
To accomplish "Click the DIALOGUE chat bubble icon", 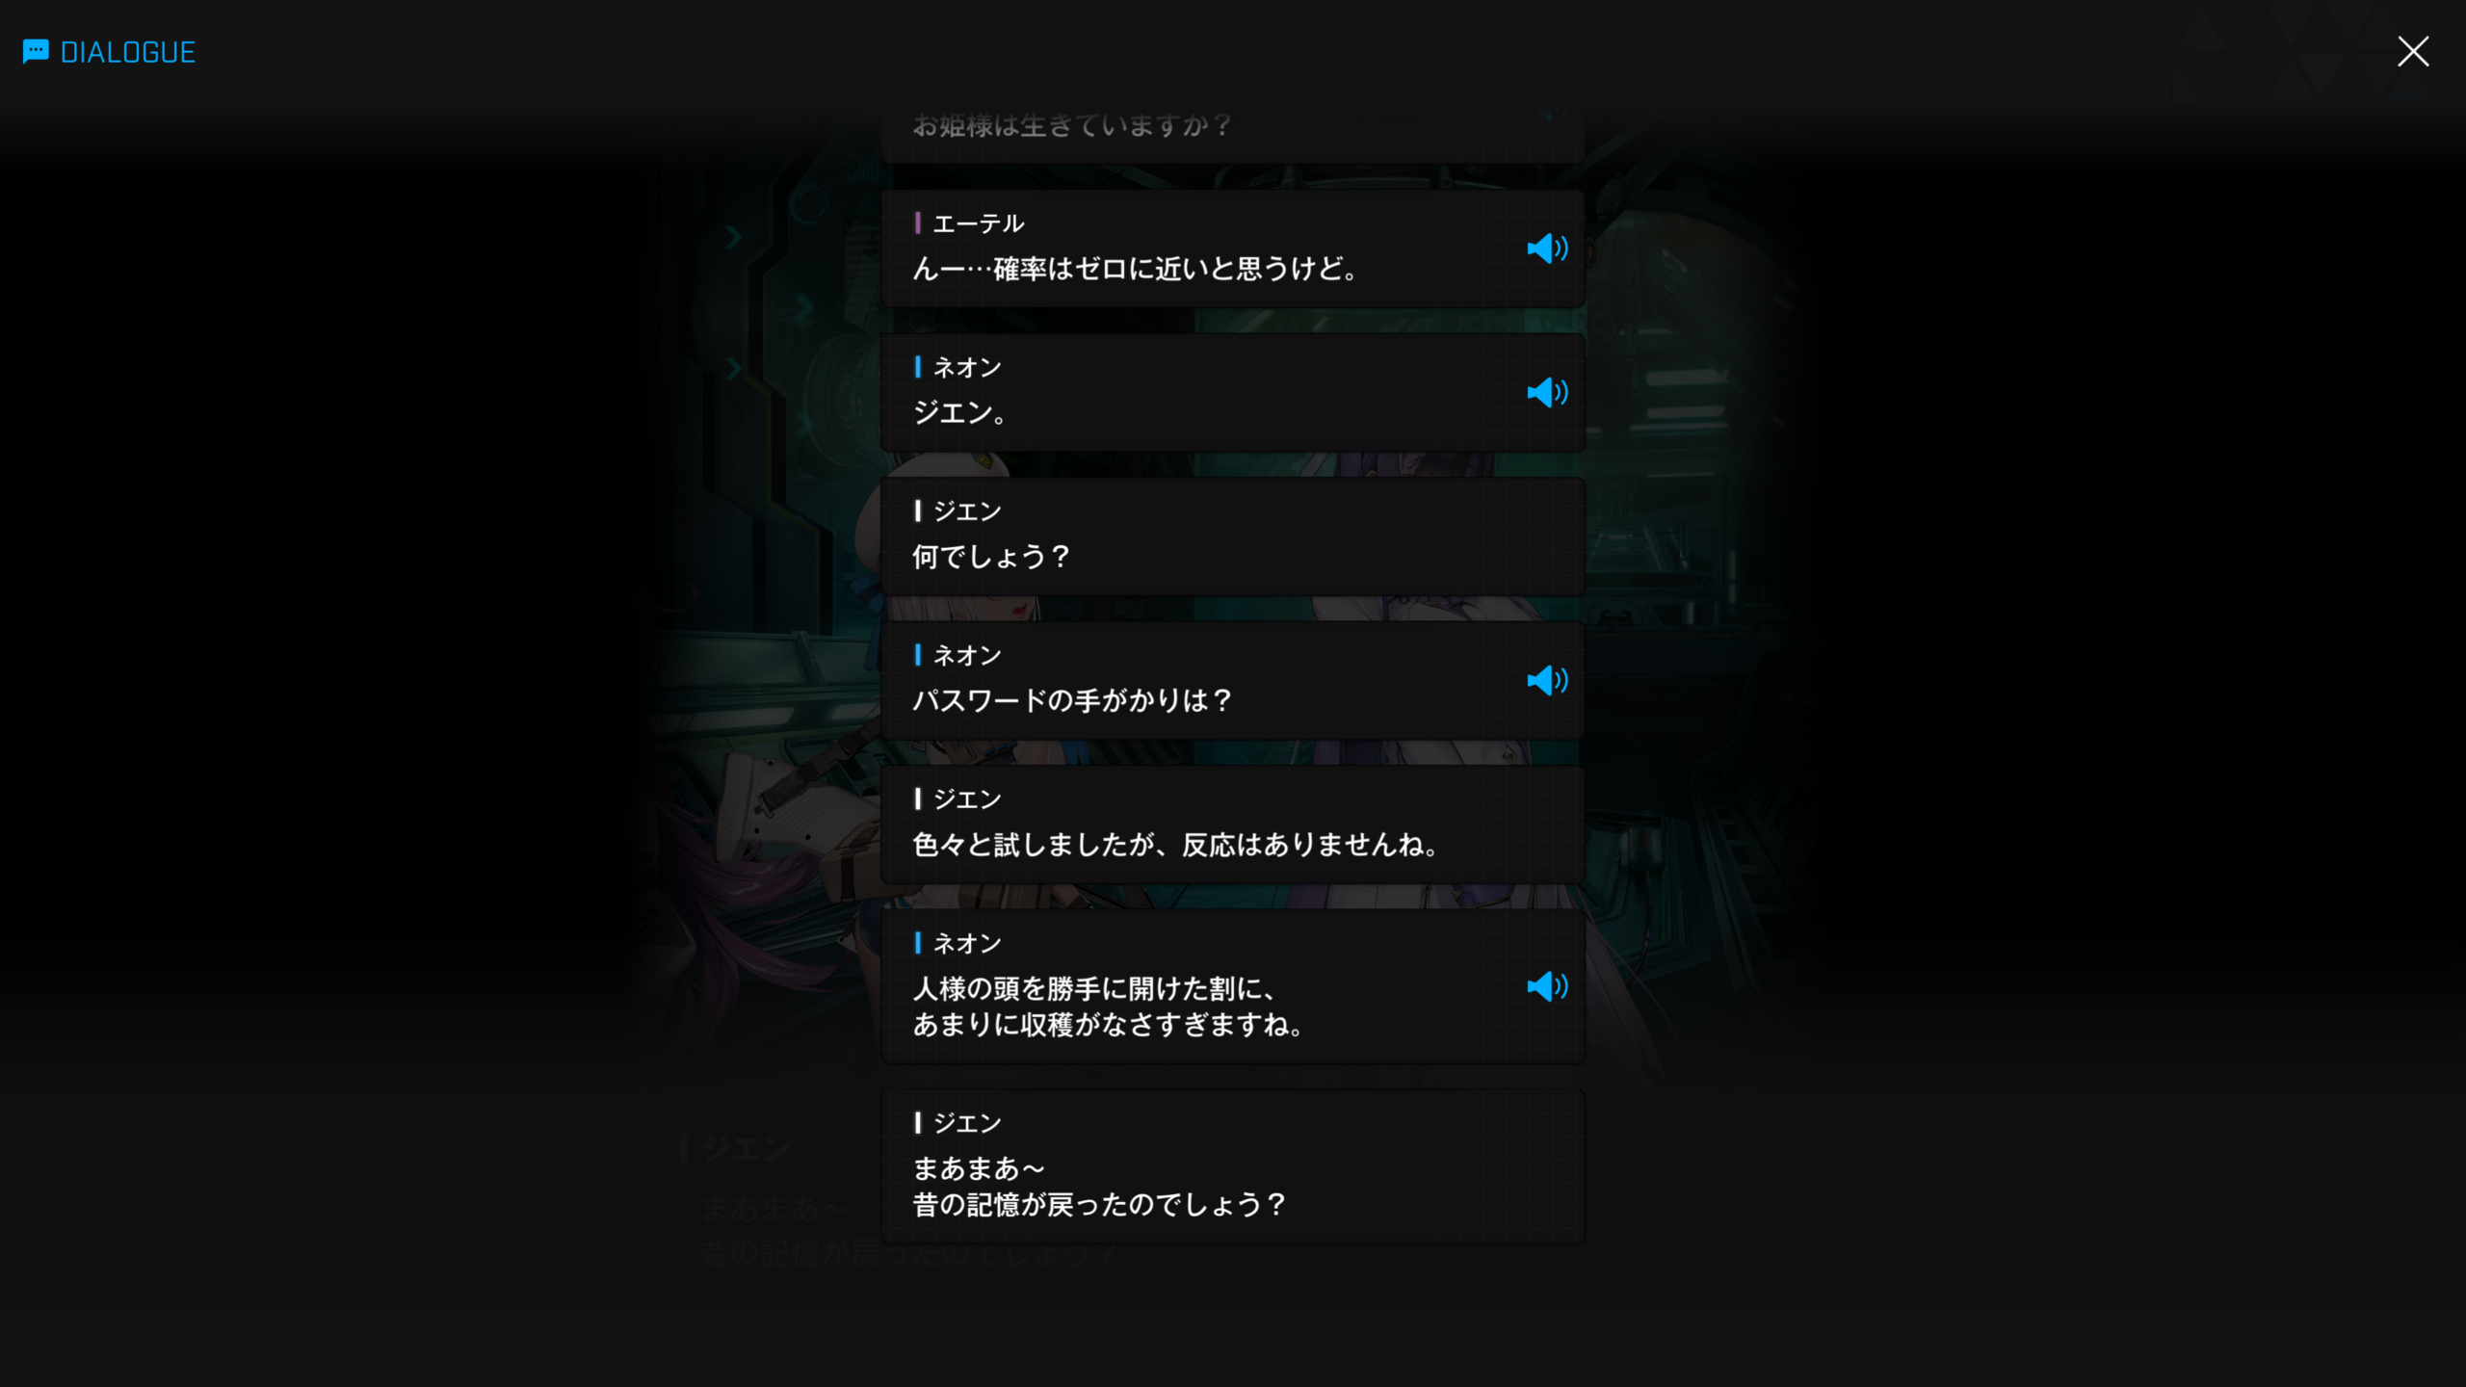I will pyautogui.click(x=36, y=51).
